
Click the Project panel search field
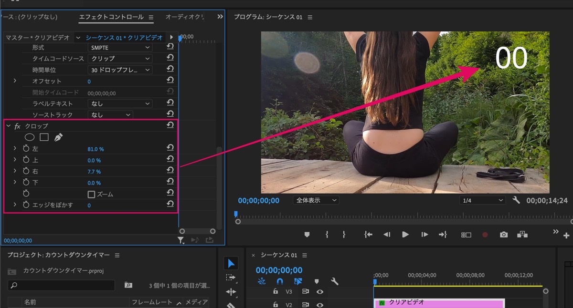click(61, 285)
